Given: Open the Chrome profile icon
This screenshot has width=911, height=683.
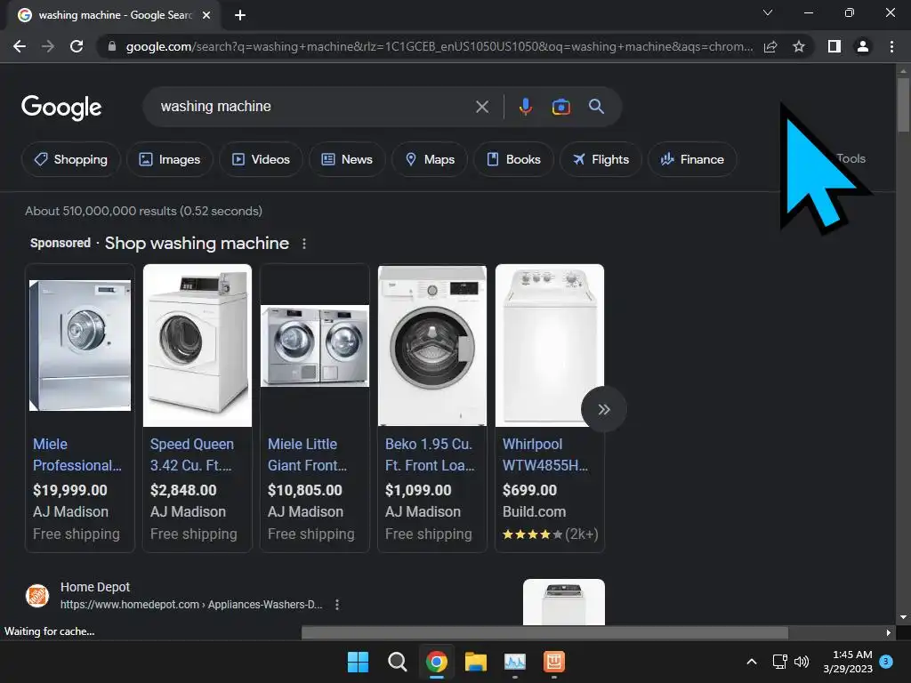Looking at the screenshot, I should point(863,46).
